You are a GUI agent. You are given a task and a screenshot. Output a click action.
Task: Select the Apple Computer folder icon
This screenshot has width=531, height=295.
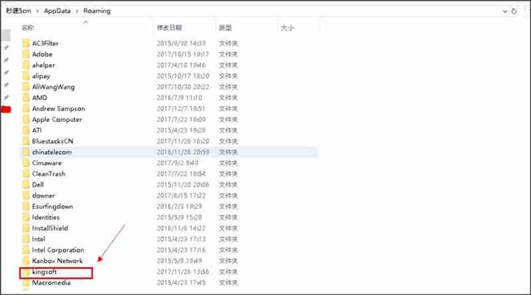[26, 119]
